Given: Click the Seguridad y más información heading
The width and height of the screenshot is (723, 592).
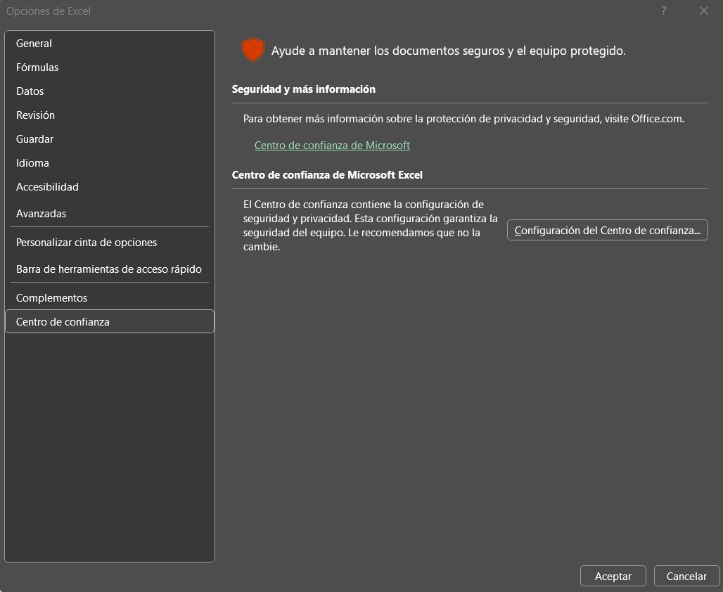Looking at the screenshot, I should pyautogui.click(x=303, y=89).
